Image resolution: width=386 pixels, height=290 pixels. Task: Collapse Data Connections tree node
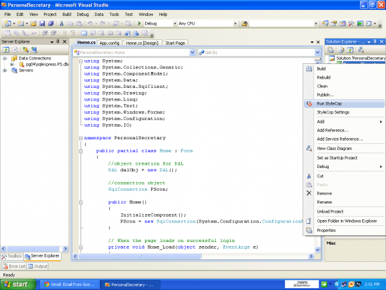click(x=5, y=59)
